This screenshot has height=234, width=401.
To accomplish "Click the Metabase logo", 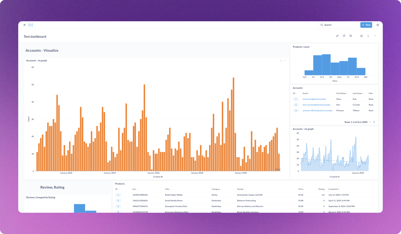I will 31,25.
